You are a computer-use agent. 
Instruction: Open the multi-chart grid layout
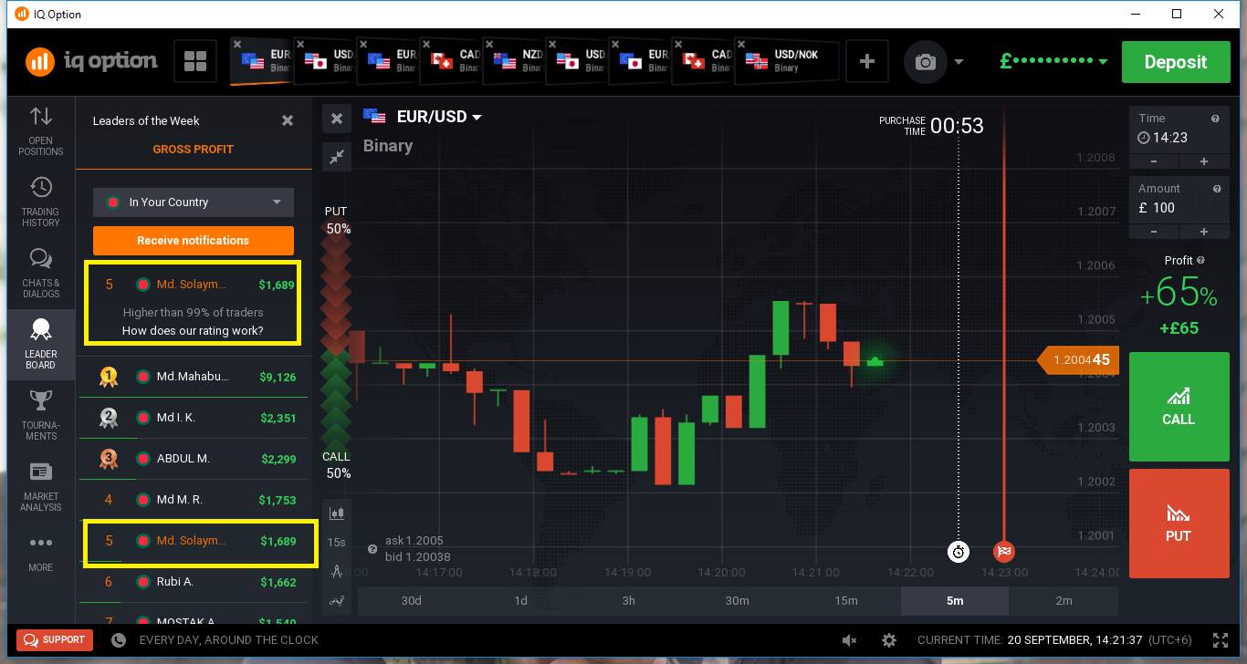click(194, 61)
